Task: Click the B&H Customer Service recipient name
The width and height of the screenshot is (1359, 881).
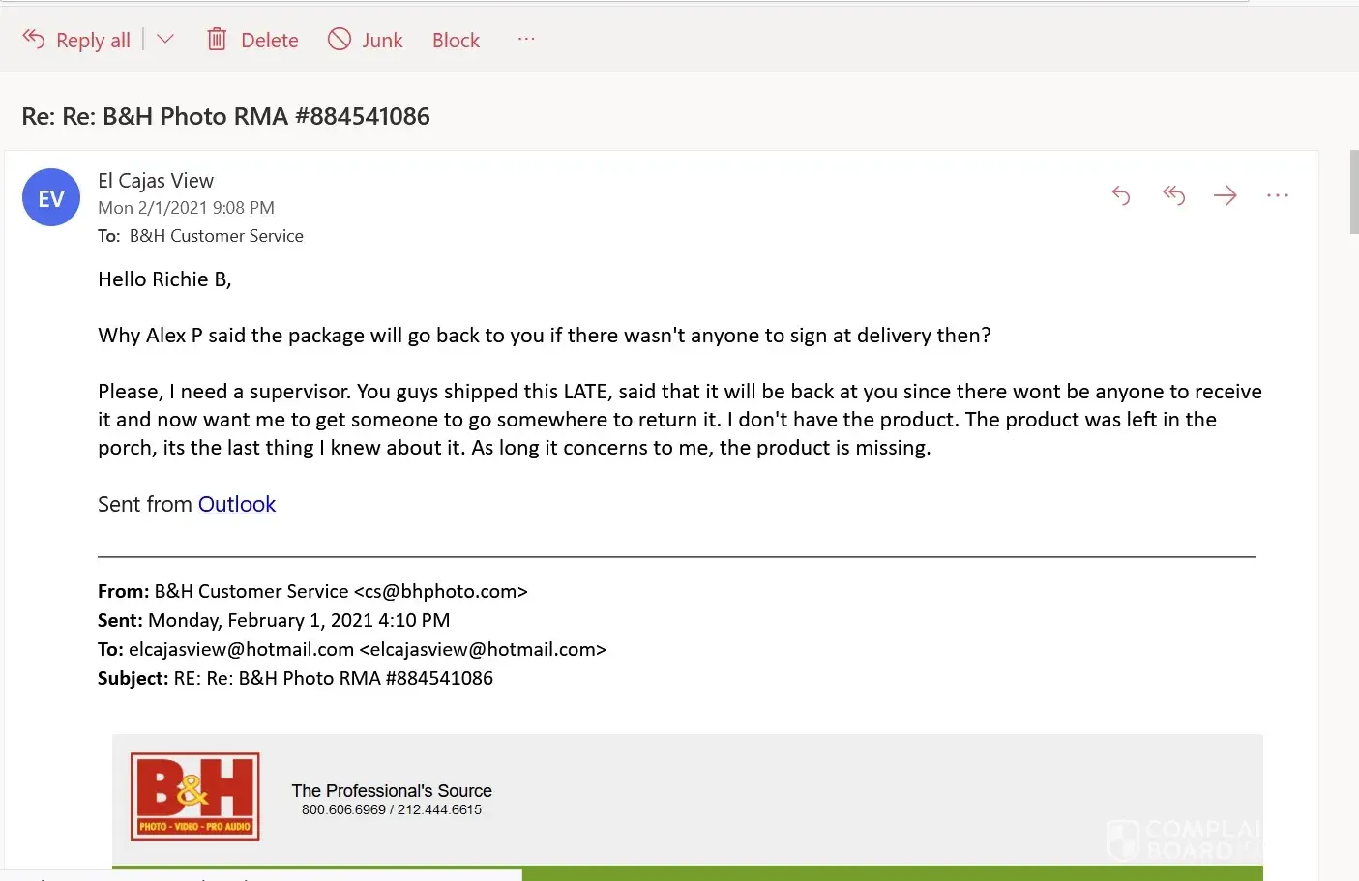Action: coord(216,236)
